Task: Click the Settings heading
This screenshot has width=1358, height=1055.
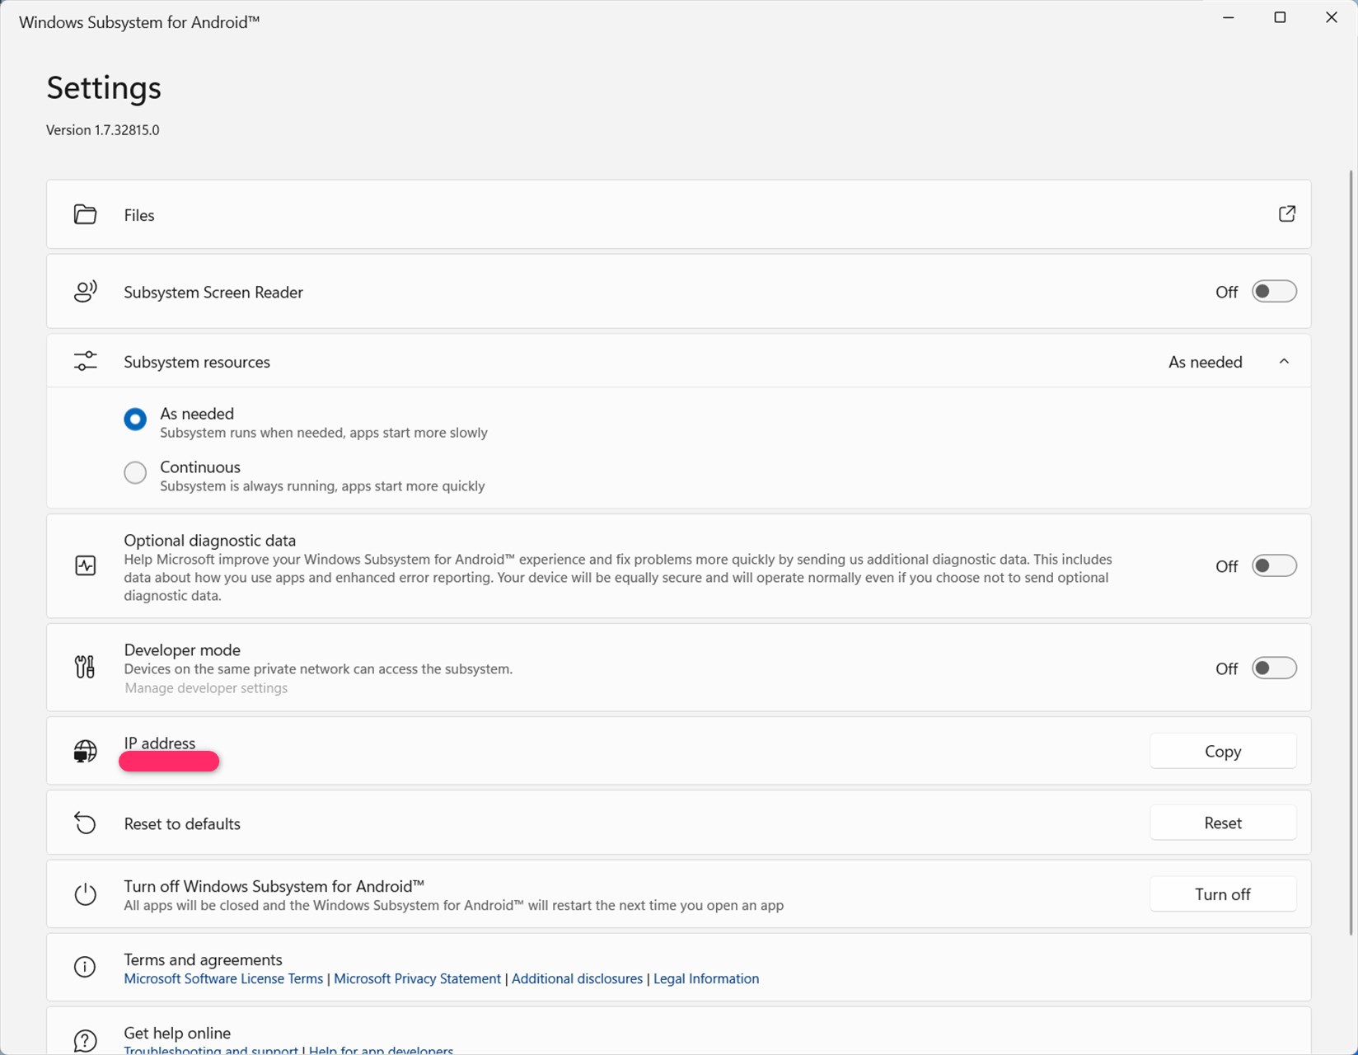Action: [104, 87]
